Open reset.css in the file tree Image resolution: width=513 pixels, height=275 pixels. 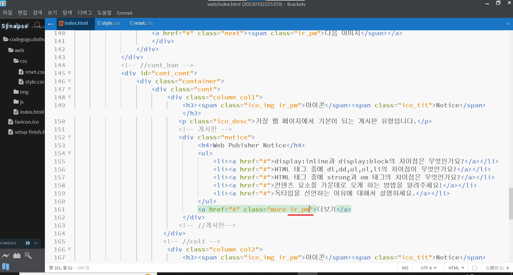tap(35, 72)
